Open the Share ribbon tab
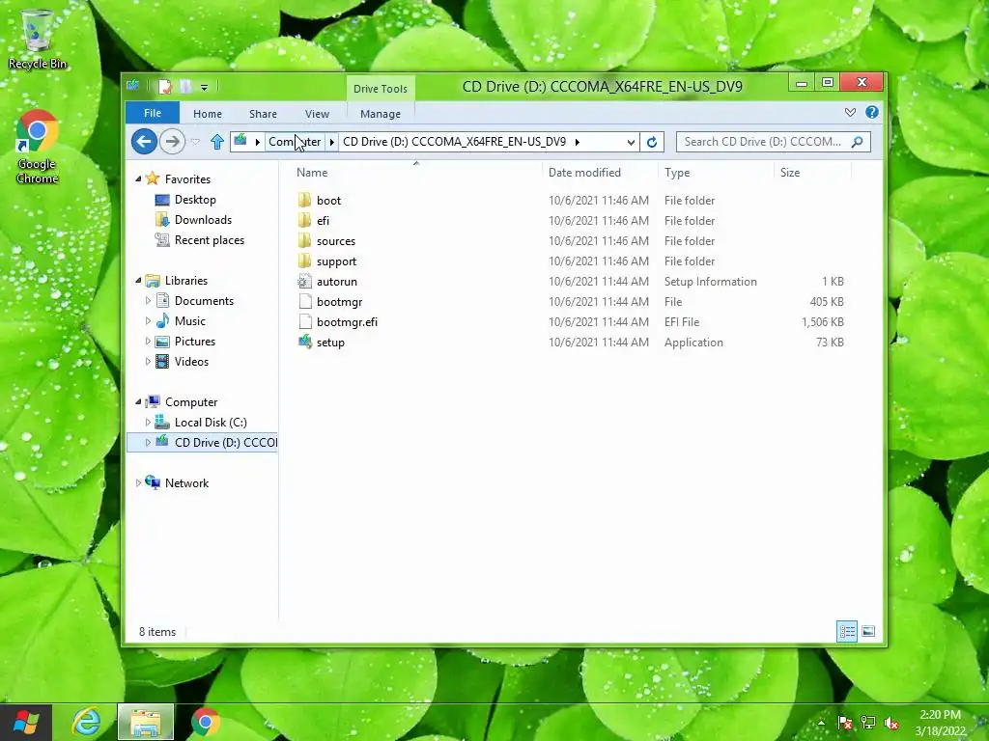This screenshot has height=741, width=989. tap(263, 114)
